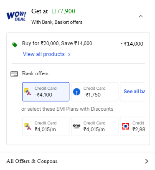Viewport: 155px width, 170px height.
Task: Click the WOW! Deal logo
Action: click(16, 16)
